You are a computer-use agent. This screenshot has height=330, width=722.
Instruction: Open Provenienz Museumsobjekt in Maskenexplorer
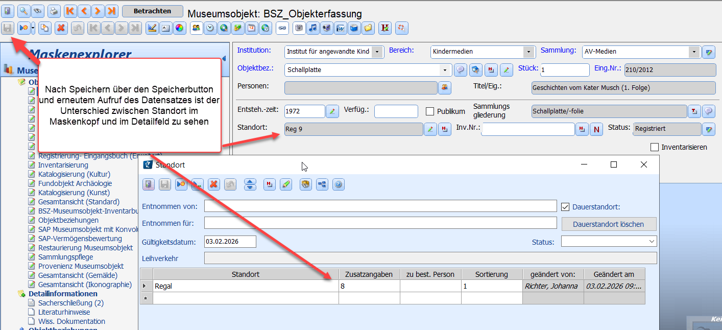pos(81,266)
